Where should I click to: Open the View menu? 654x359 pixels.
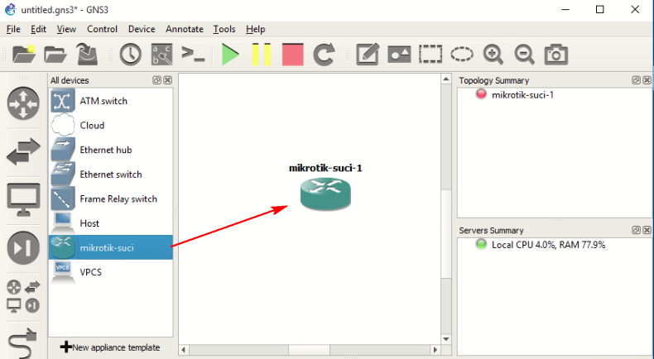(66, 29)
